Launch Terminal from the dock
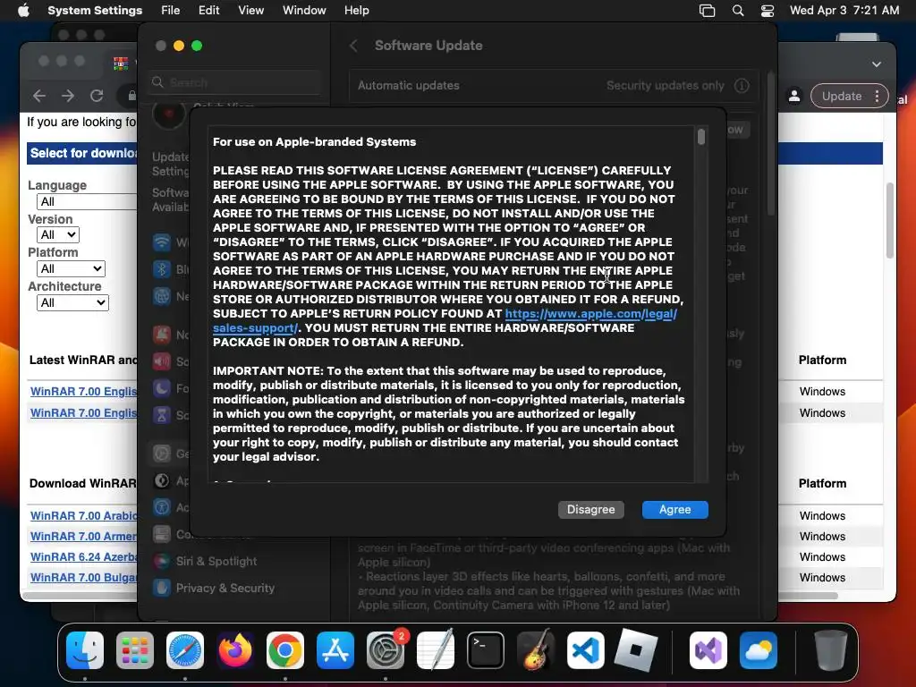Viewport: 916px width, 687px height. pyautogui.click(x=486, y=650)
